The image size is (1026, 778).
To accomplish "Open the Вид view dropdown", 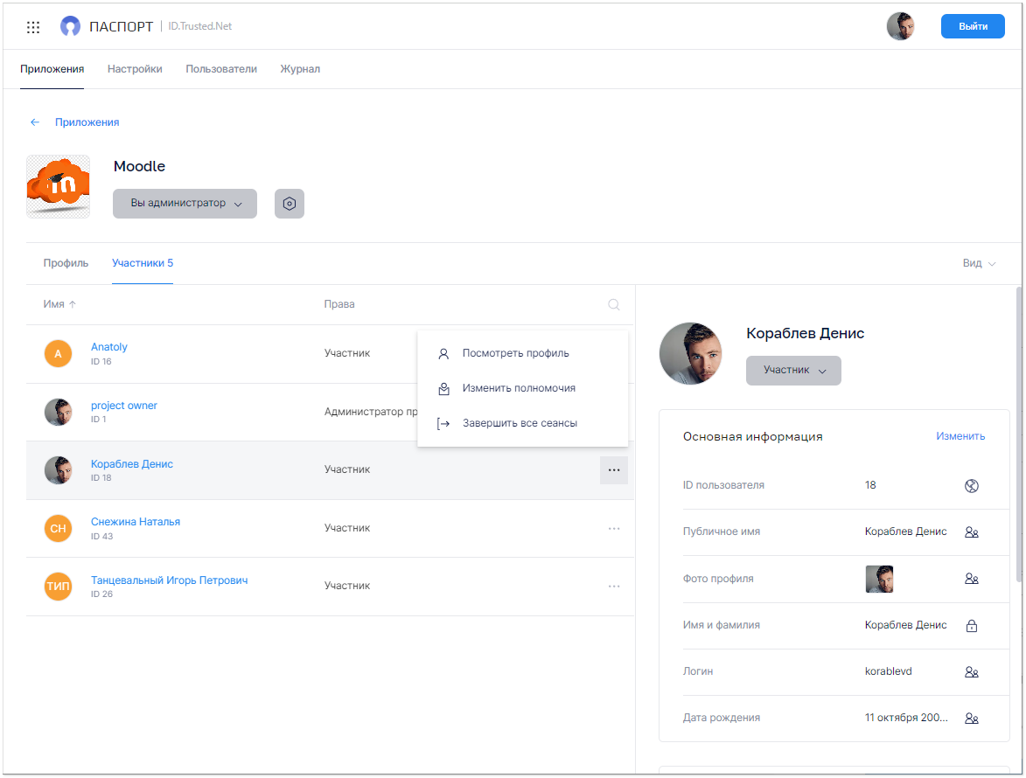I will coord(979,263).
